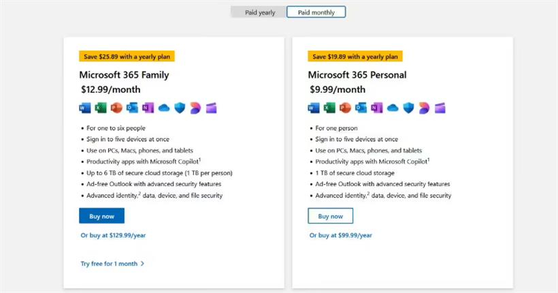Click the Word icon under Microsoft 365 Personal

point(314,108)
